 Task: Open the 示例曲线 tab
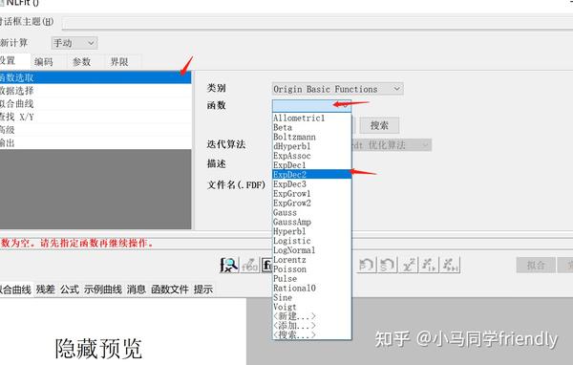(103, 290)
